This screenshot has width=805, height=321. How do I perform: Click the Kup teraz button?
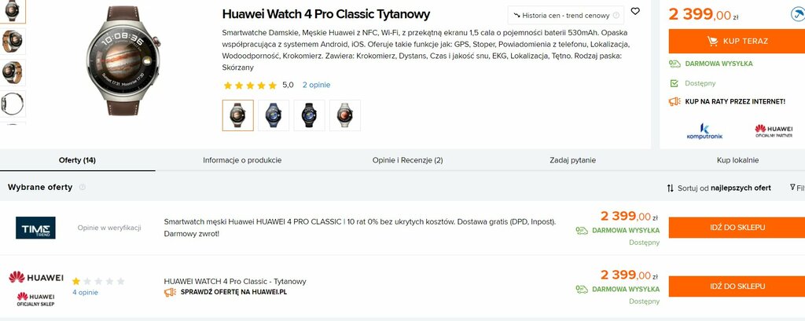click(x=737, y=41)
